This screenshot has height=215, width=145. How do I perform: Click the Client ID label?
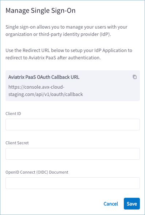tap(13, 114)
